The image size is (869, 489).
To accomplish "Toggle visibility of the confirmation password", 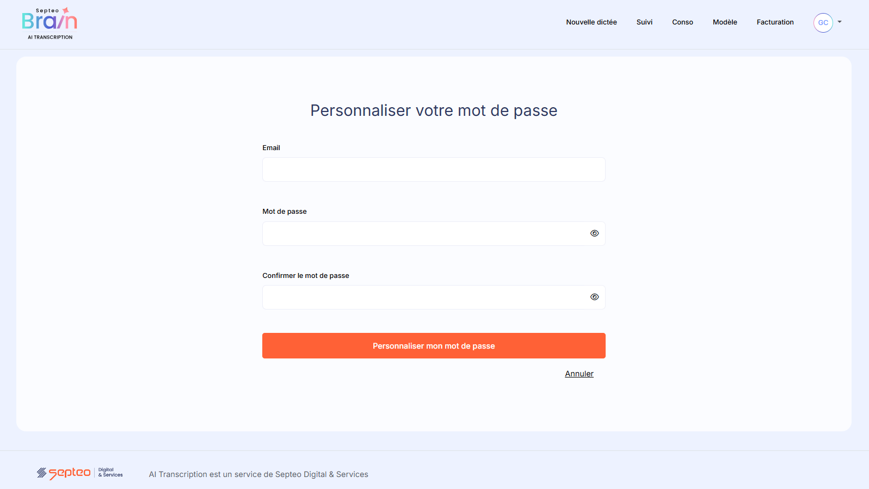I will pyautogui.click(x=594, y=297).
